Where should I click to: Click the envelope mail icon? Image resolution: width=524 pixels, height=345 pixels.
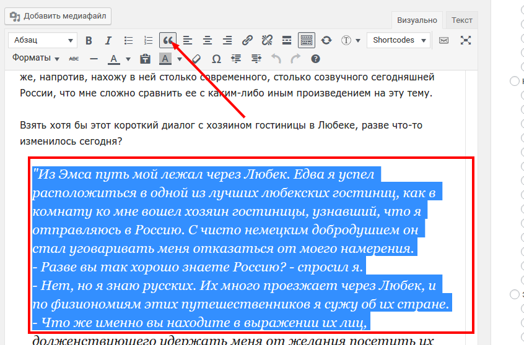444,40
